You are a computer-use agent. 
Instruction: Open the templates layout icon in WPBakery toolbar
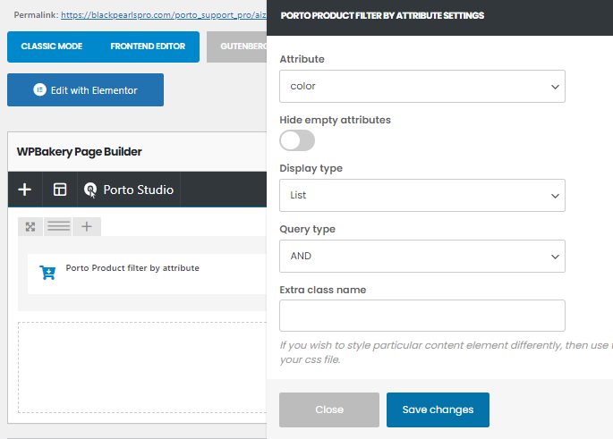60,190
